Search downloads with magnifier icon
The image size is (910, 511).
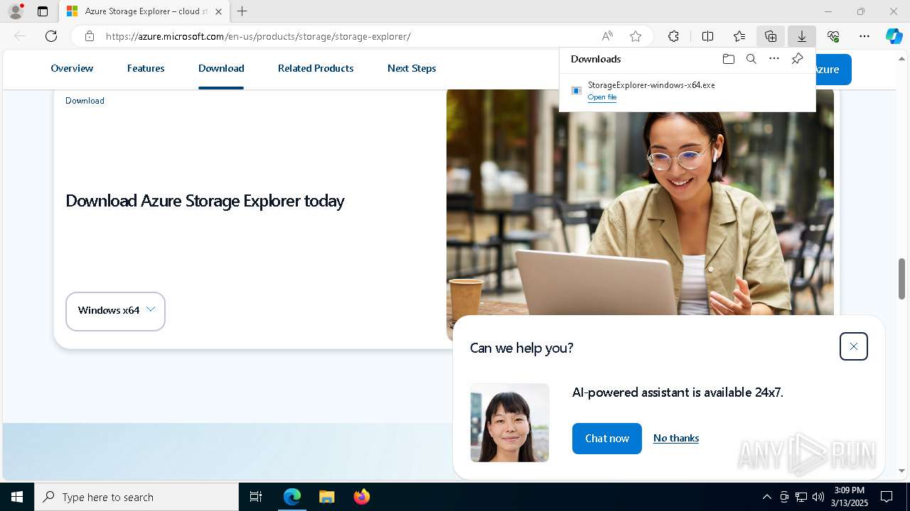point(751,59)
